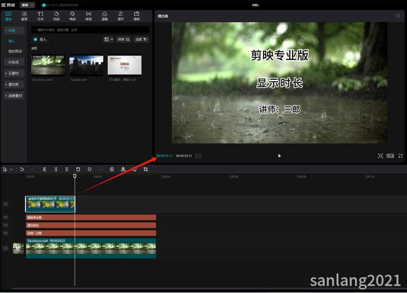Click the Raindrops.mp4 file name

tap(43, 80)
